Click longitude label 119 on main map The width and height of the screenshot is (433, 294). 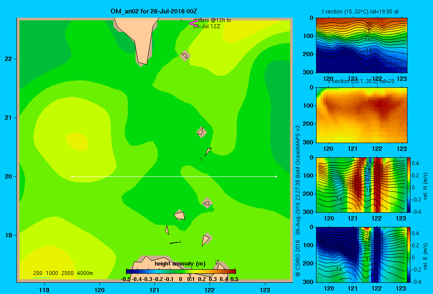point(44,290)
